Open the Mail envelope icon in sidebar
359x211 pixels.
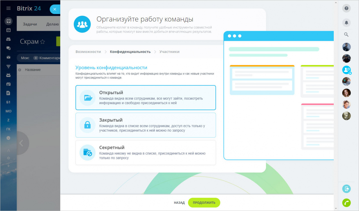pos(8,57)
